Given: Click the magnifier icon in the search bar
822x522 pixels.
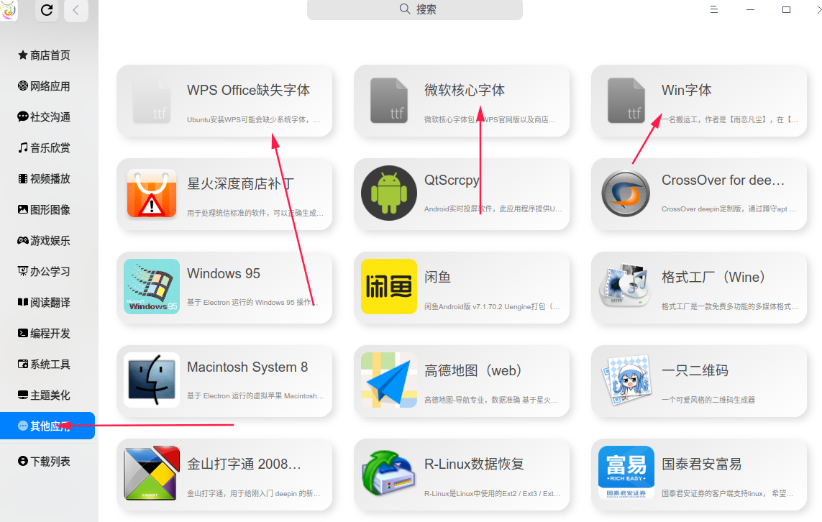Looking at the screenshot, I should [405, 9].
